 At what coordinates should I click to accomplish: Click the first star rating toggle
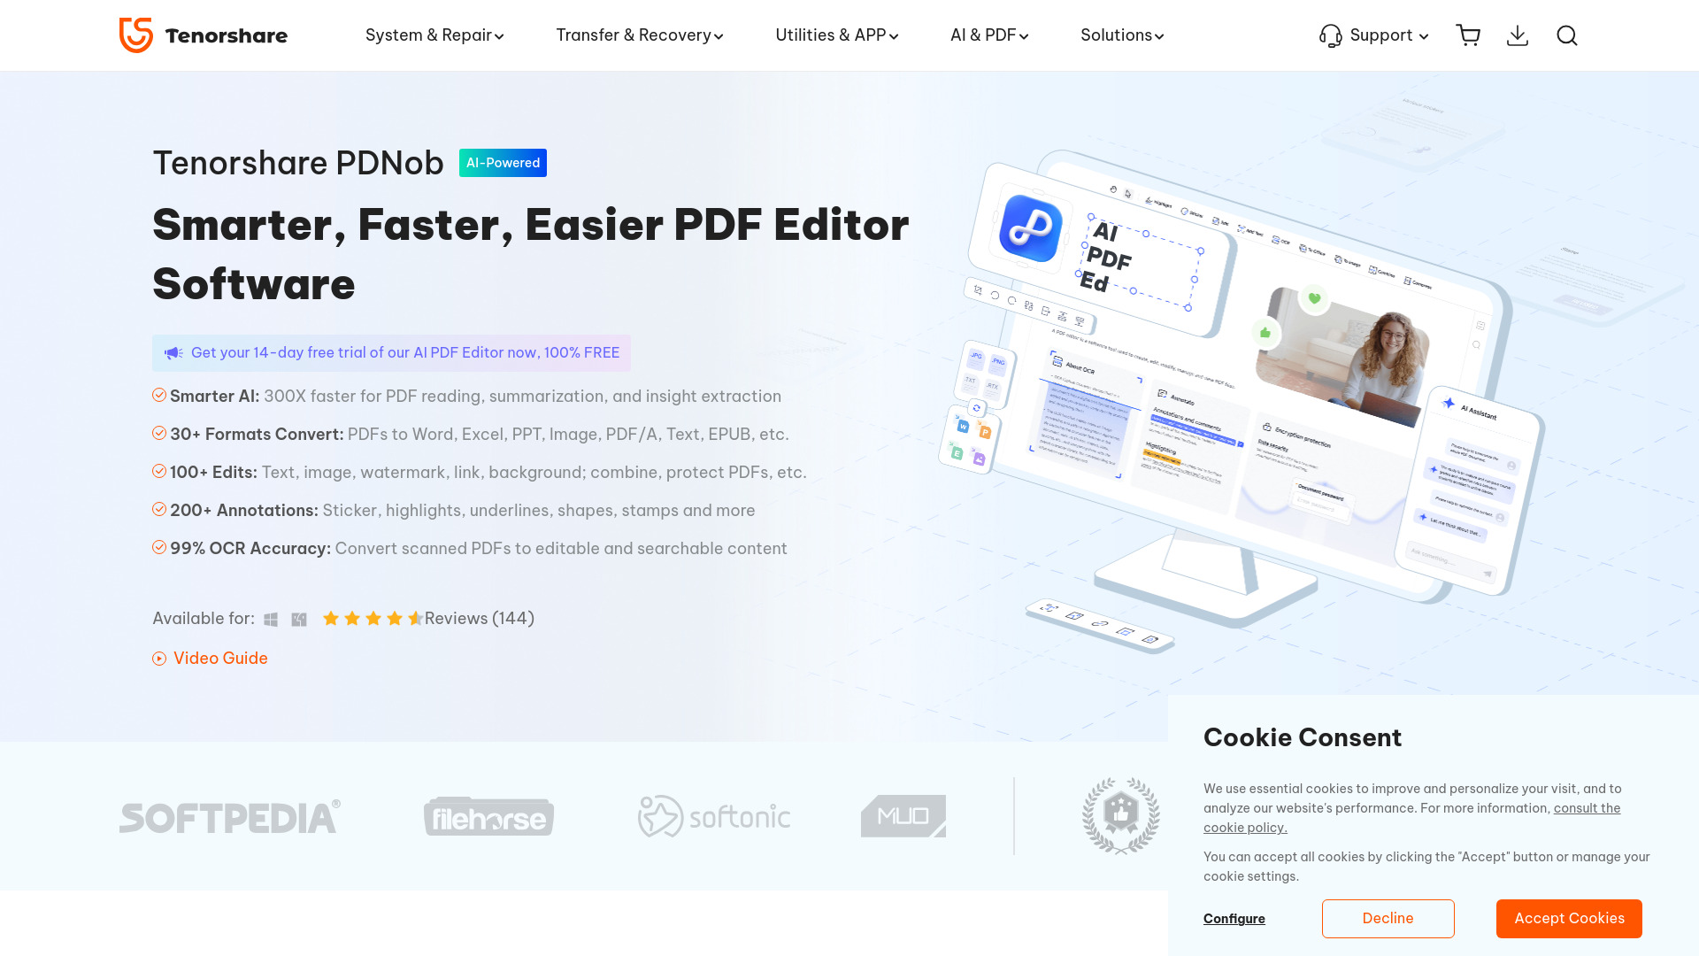click(x=332, y=618)
